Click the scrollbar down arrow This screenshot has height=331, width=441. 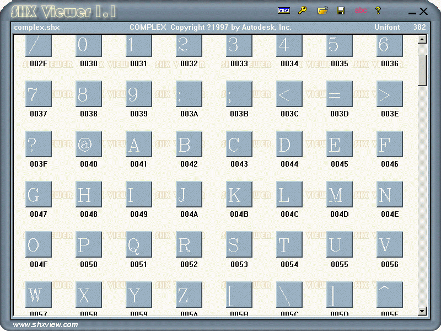[422, 311]
